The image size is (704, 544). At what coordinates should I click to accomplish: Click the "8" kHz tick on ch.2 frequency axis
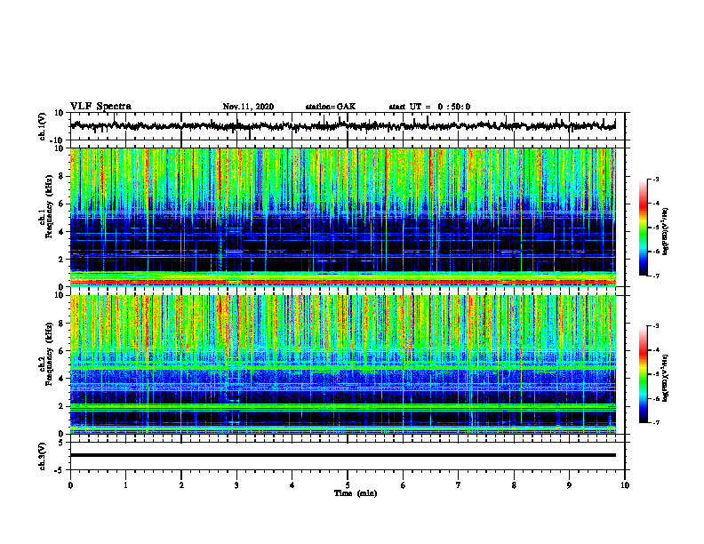click(x=62, y=324)
